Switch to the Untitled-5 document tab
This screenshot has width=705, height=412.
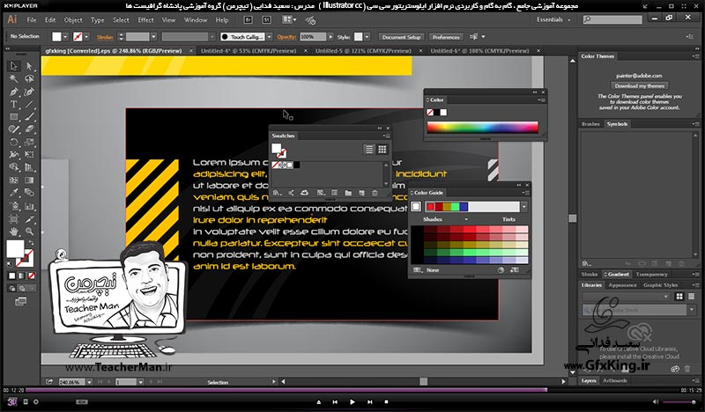tap(363, 51)
